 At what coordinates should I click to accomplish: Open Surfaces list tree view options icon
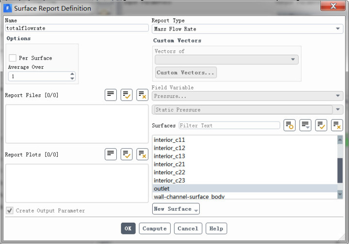click(x=305, y=125)
